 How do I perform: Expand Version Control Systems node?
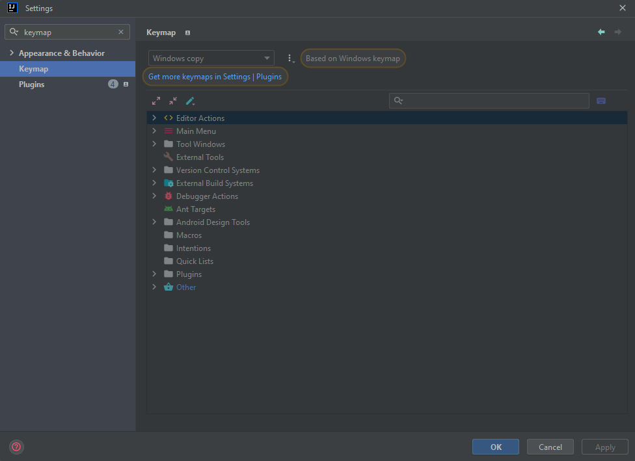click(154, 170)
